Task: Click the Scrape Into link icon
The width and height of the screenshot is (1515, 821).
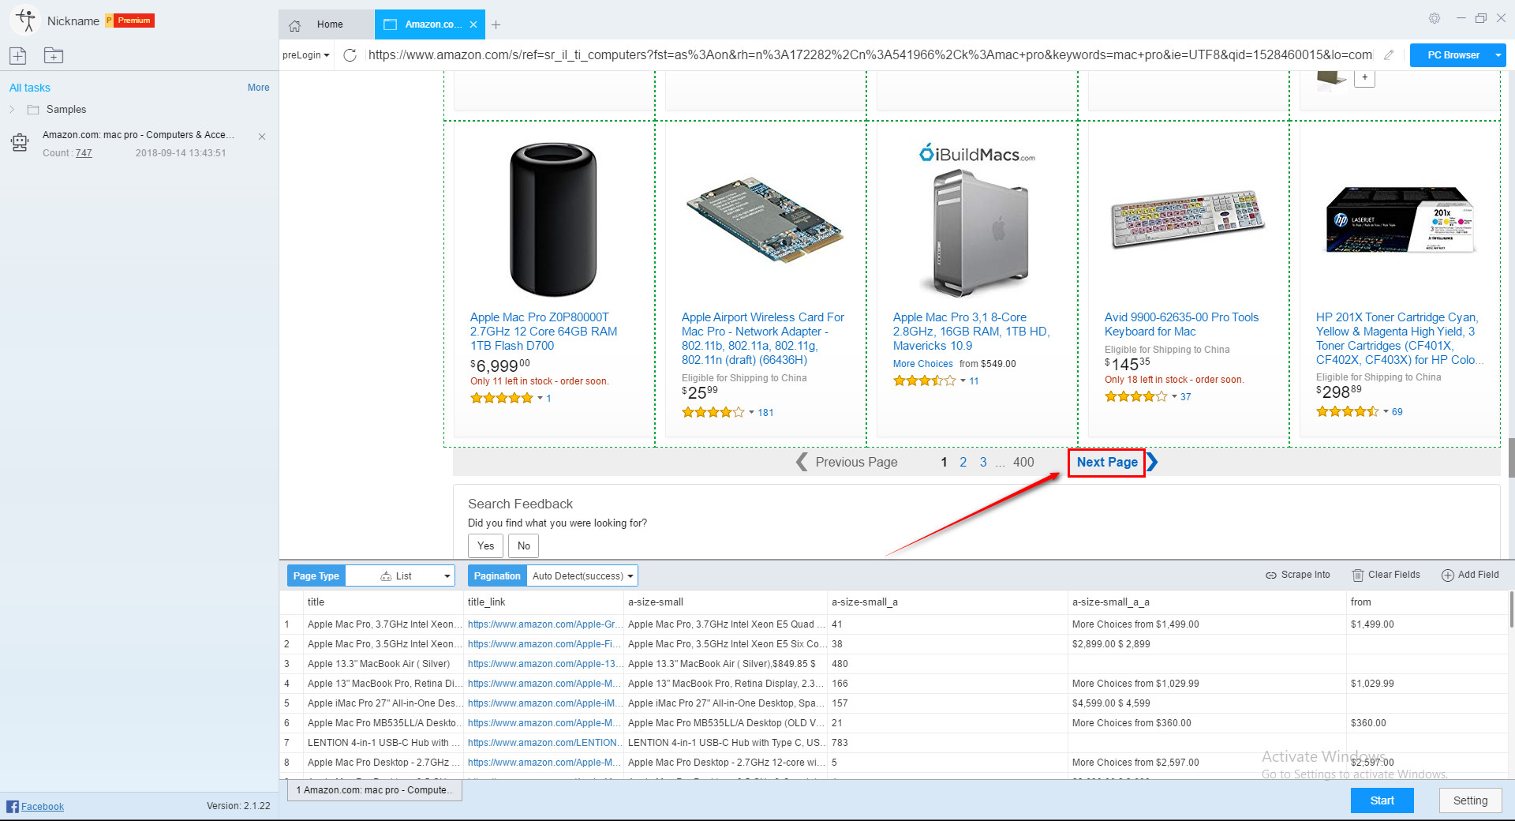Action: coord(1271,575)
